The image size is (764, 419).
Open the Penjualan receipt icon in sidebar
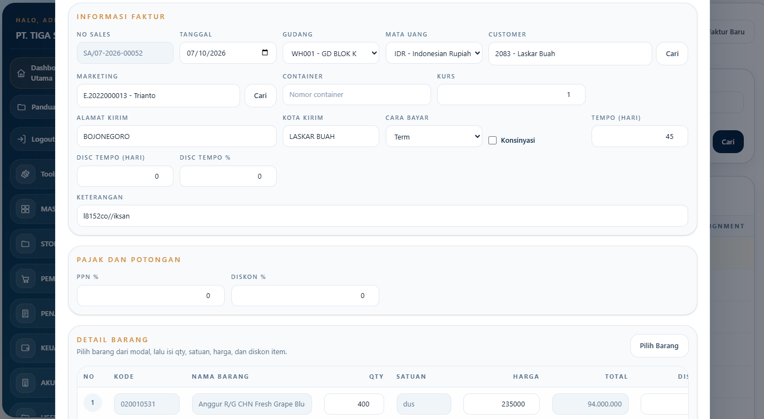[25, 313]
